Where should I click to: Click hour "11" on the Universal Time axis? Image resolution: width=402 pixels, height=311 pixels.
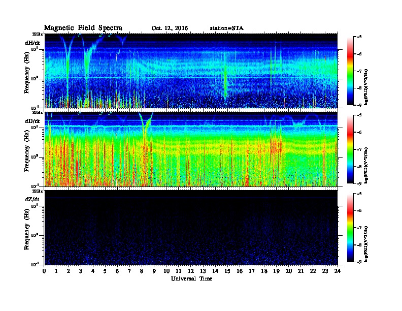(x=179, y=271)
